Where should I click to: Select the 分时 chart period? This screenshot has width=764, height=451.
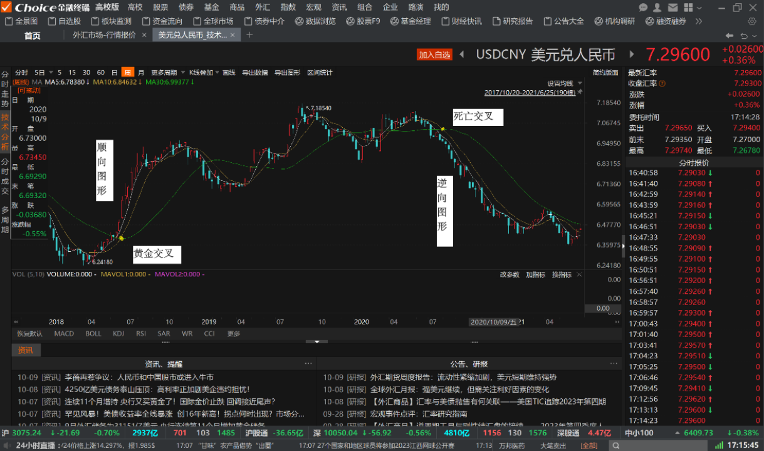21,72
